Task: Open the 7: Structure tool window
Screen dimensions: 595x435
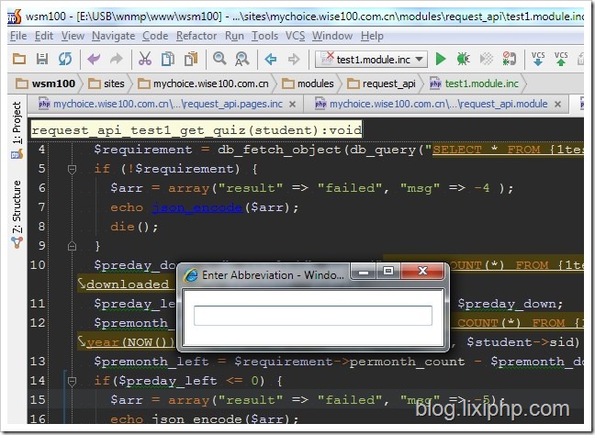Action: point(17,214)
